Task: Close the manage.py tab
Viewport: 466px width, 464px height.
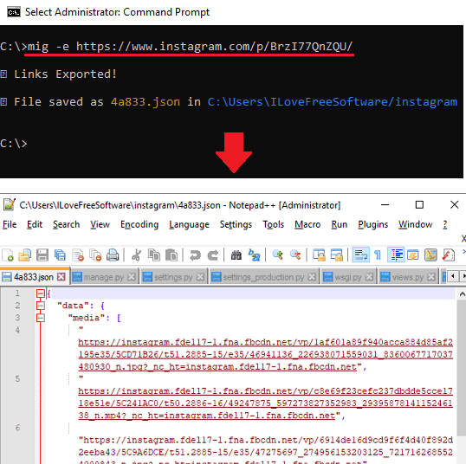Action: [132, 277]
